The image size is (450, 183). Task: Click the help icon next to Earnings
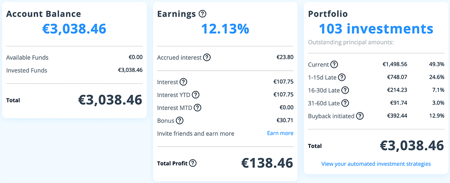point(202,14)
